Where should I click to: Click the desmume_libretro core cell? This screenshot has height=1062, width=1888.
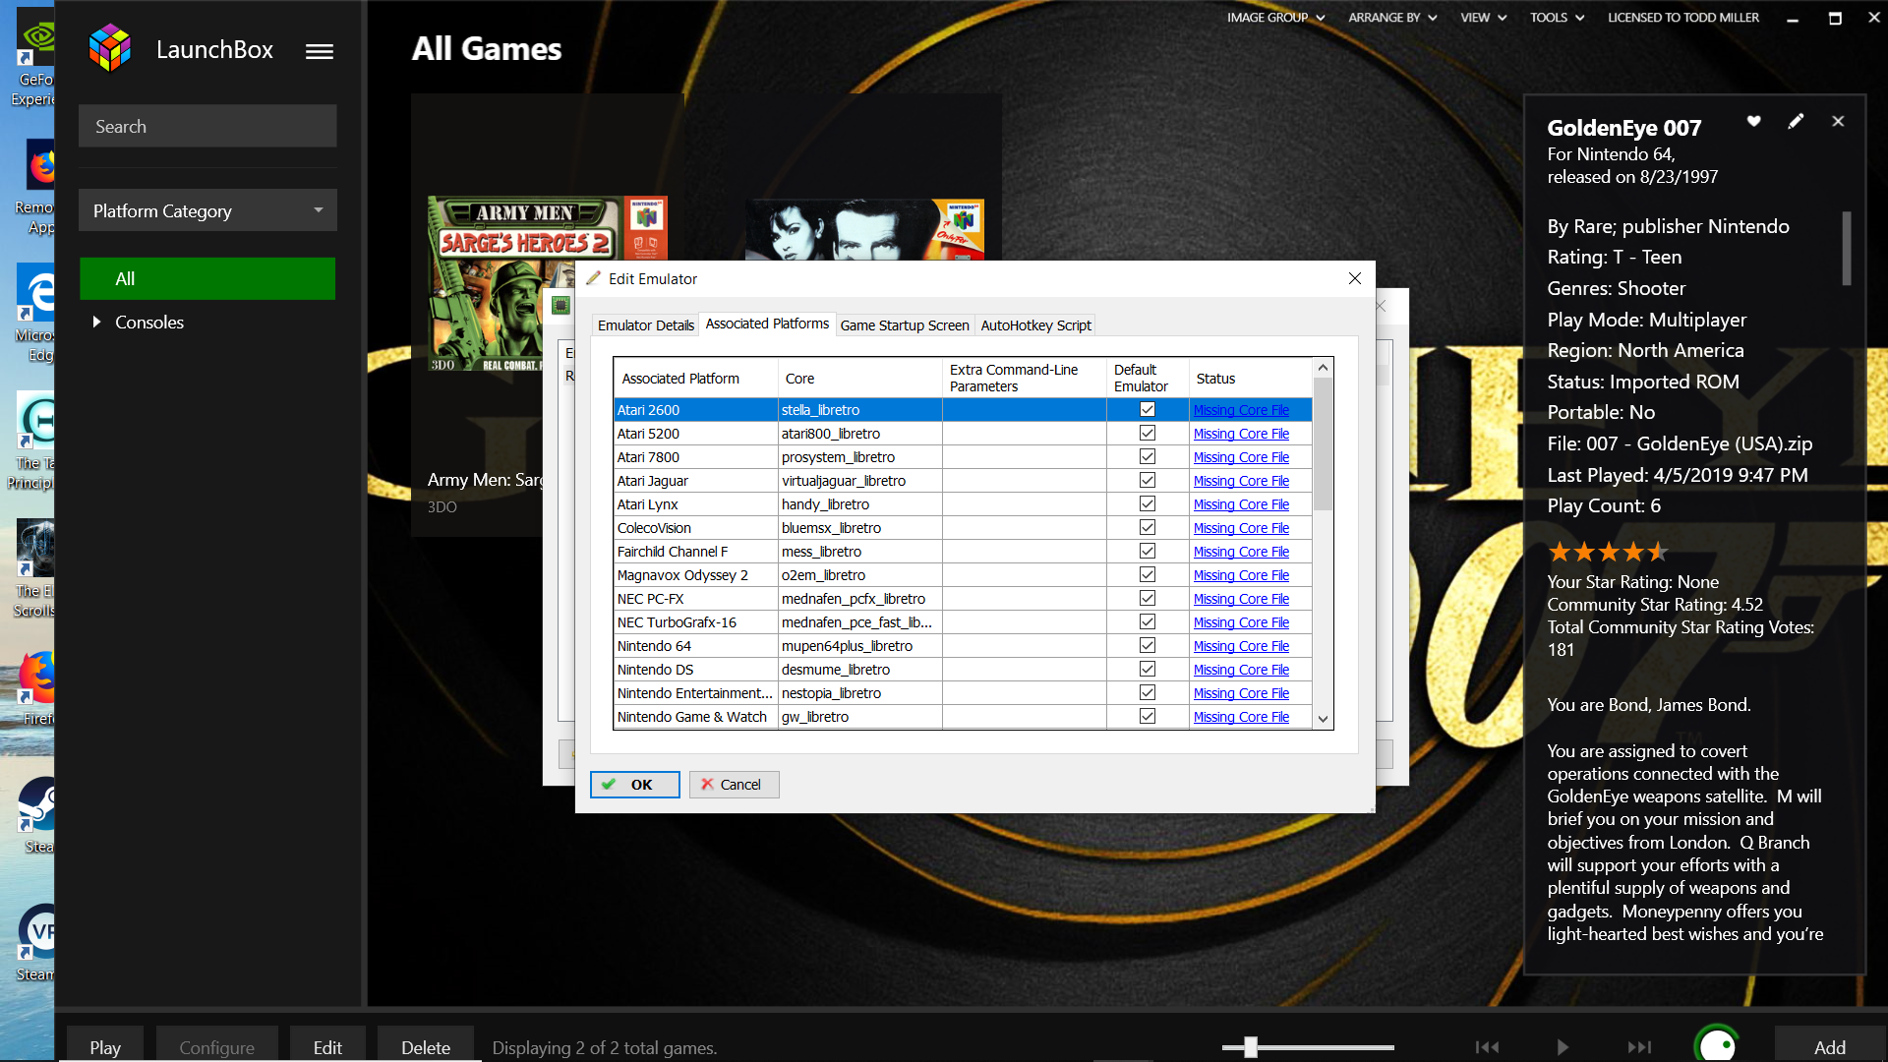(859, 670)
